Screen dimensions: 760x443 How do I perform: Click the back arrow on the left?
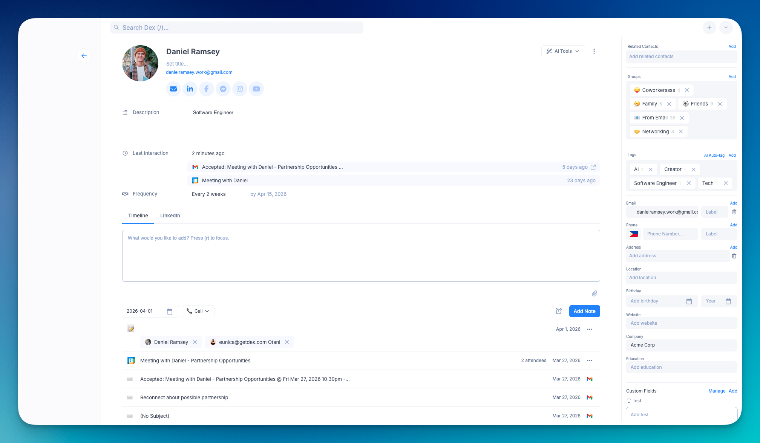pos(84,55)
